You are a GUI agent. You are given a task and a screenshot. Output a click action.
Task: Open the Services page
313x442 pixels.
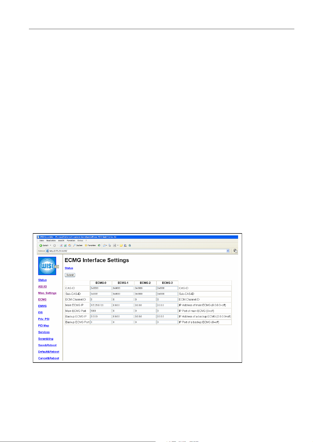44,332
